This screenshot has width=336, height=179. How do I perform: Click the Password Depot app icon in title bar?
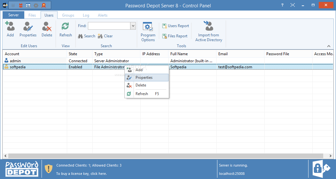pos(5,5)
